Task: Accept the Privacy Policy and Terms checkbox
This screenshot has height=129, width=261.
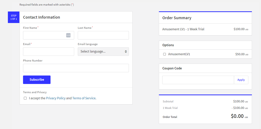Action: (x=25, y=98)
